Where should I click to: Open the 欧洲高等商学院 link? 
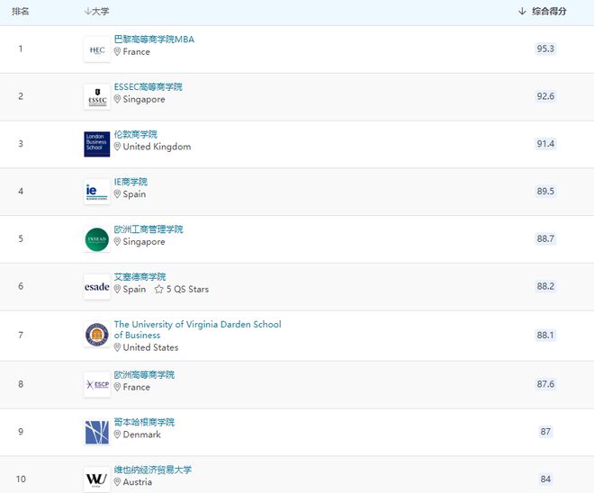tap(144, 374)
